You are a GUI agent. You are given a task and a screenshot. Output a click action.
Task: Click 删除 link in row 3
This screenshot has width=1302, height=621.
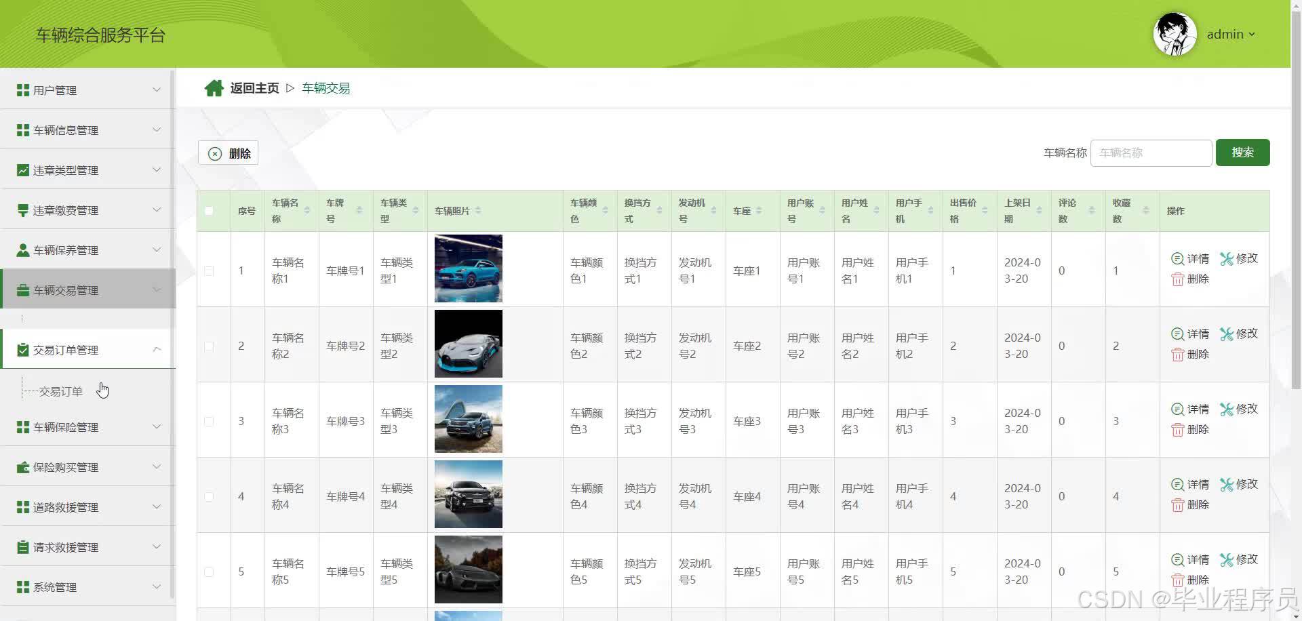pos(1198,430)
